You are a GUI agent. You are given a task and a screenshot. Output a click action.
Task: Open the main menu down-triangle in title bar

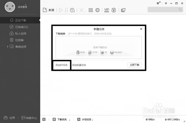pos(166,3)
